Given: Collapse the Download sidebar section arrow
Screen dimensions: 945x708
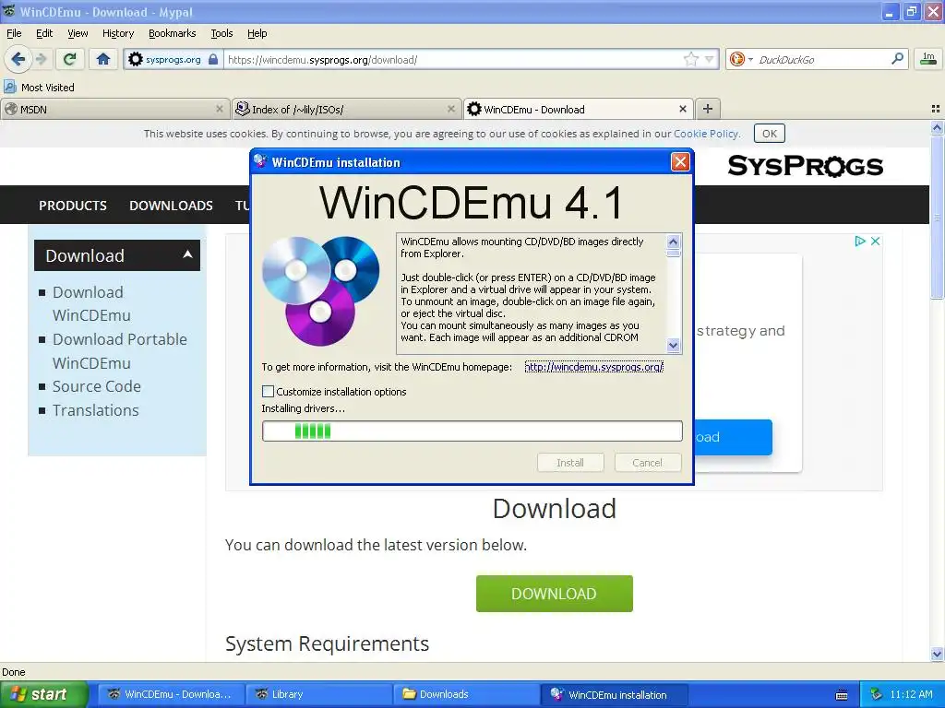Looking at the screenshot, I should [187, 254].
